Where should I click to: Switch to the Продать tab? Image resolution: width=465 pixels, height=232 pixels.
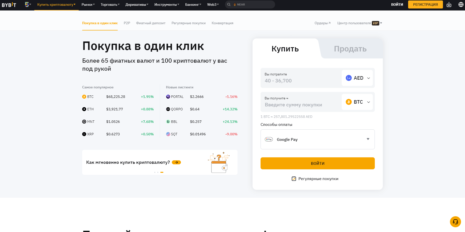[350, 49]
